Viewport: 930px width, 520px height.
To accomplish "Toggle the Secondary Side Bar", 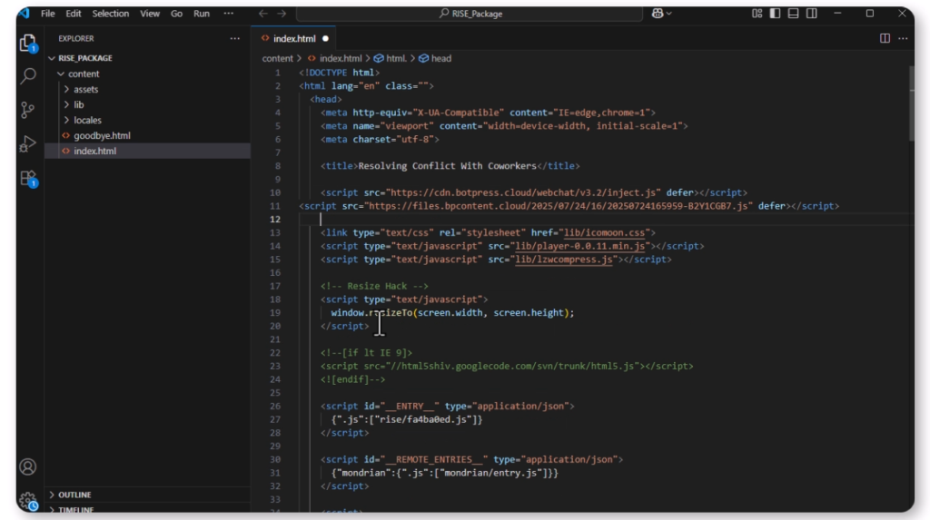I will pos(811,13).
